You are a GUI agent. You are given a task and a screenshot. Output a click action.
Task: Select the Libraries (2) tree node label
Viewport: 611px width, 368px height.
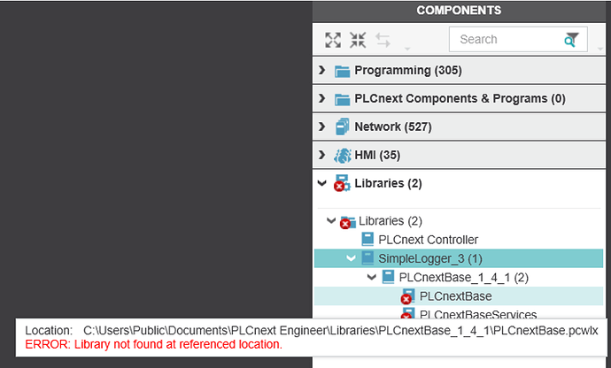click(391, 221)
